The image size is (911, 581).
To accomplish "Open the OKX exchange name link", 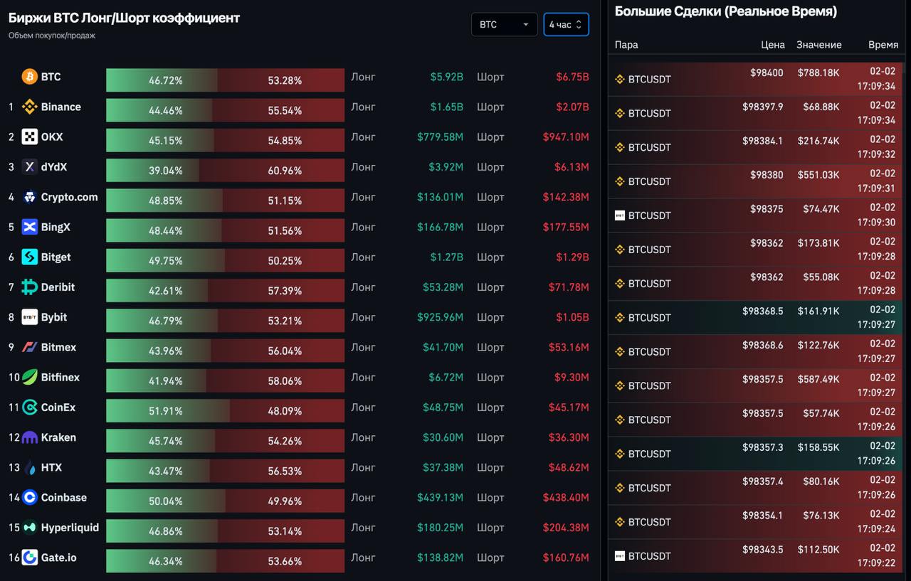I will (x=52, y=137).
